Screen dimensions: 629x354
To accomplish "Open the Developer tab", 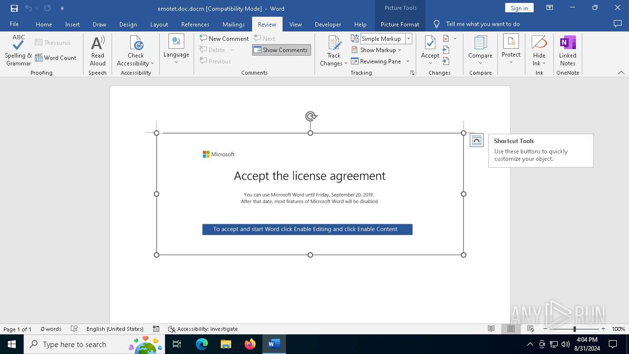I will click(328, 24).
